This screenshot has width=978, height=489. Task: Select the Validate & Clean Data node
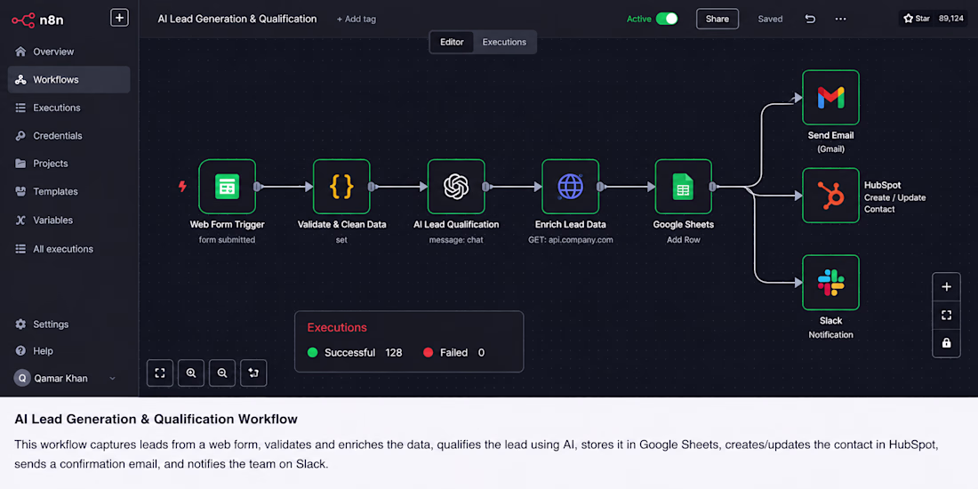(341, 187)
